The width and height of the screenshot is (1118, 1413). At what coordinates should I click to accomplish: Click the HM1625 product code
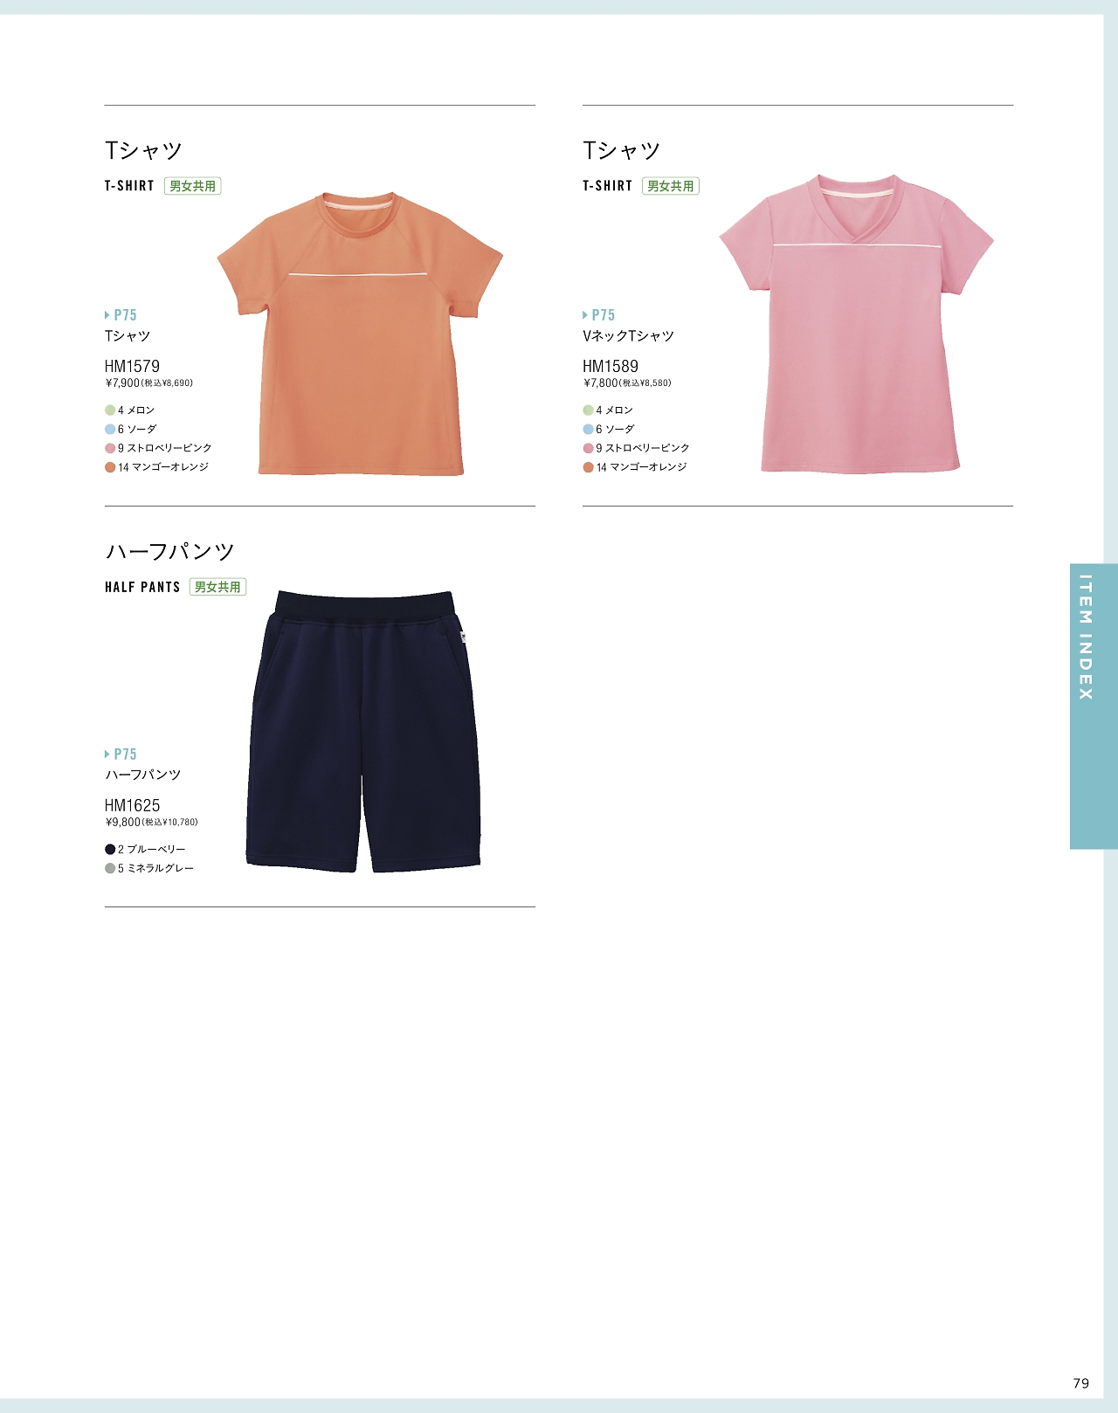tap(132, 805)
